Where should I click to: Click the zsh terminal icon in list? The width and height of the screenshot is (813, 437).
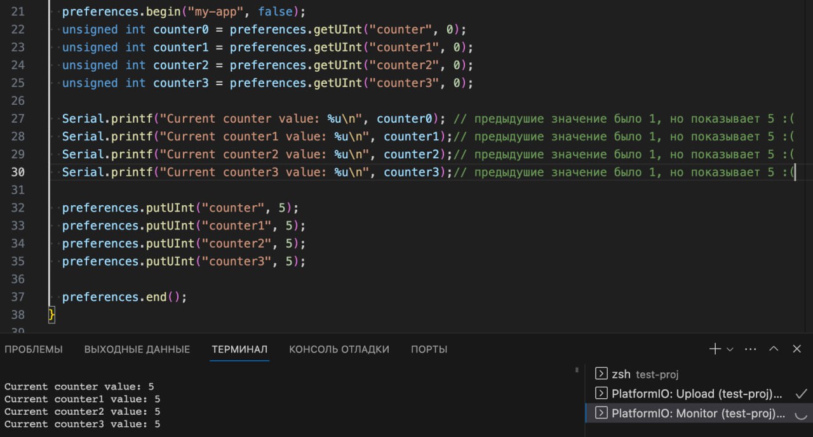600,374
